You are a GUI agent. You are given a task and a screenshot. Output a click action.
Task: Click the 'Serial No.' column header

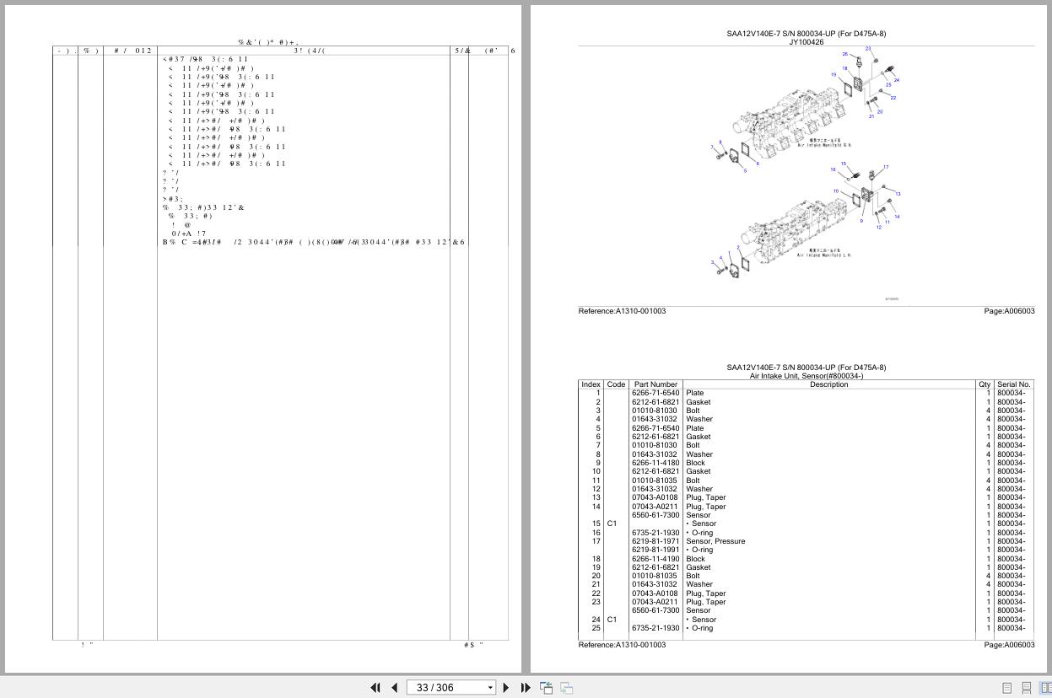click(1013, 384)
